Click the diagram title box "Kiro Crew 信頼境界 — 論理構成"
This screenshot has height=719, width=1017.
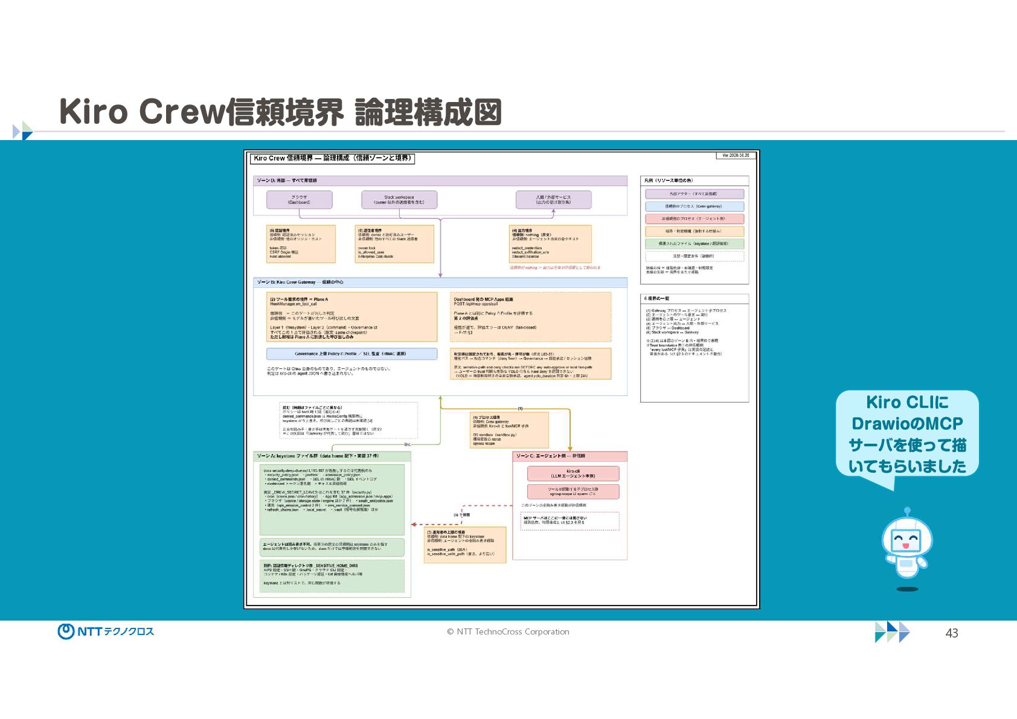[x=332, y=158]
